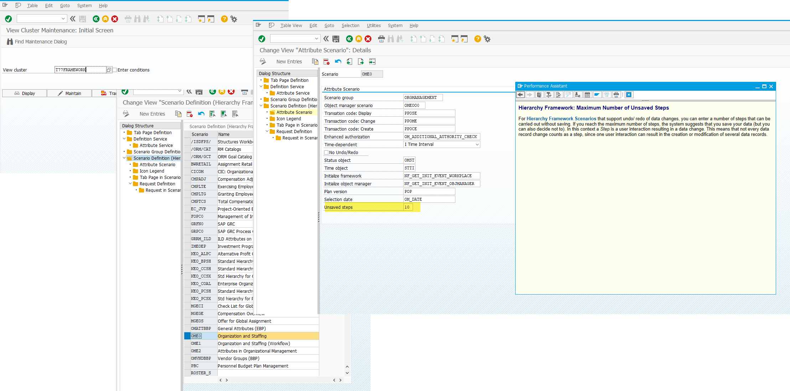
Task: Click scroll-down arrow of scenario table
Action: tap(347, 373)
